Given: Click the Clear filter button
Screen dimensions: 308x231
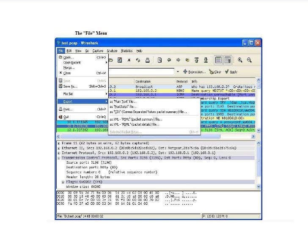Looking at the screenshot, I should tap(215, 72).
